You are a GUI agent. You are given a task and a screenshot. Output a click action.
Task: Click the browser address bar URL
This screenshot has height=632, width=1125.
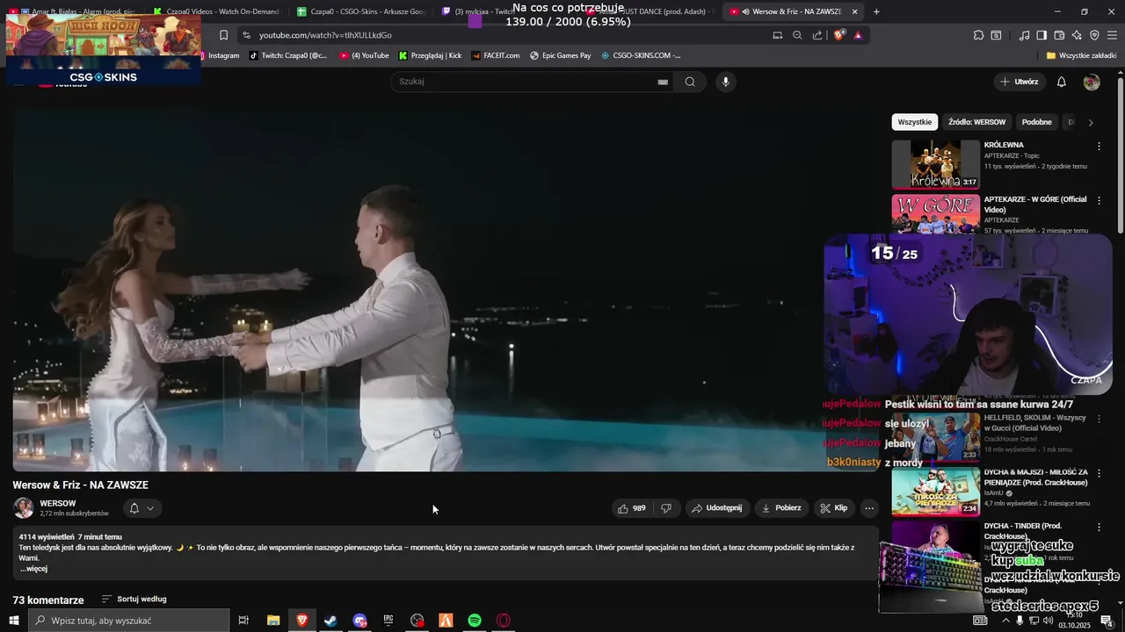tap(325, 35)
